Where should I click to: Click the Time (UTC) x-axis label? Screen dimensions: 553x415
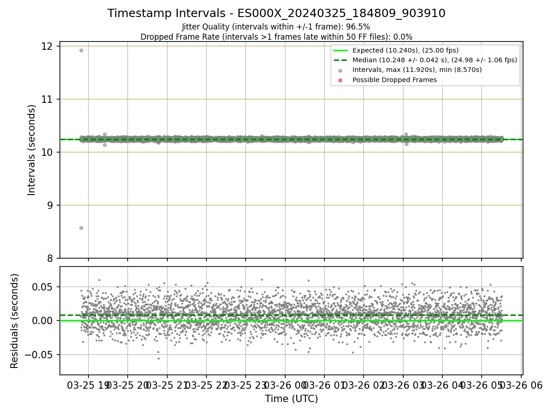point(291,399)
